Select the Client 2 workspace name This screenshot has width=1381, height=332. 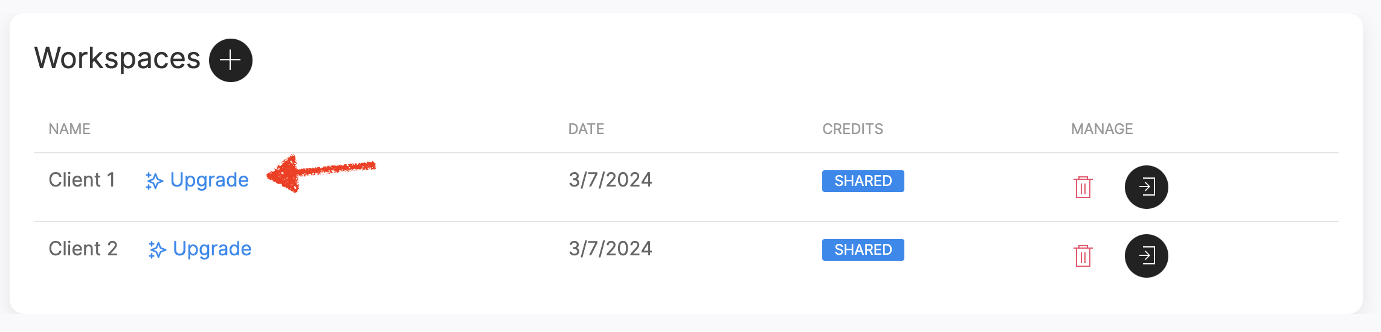coord(83,249)
